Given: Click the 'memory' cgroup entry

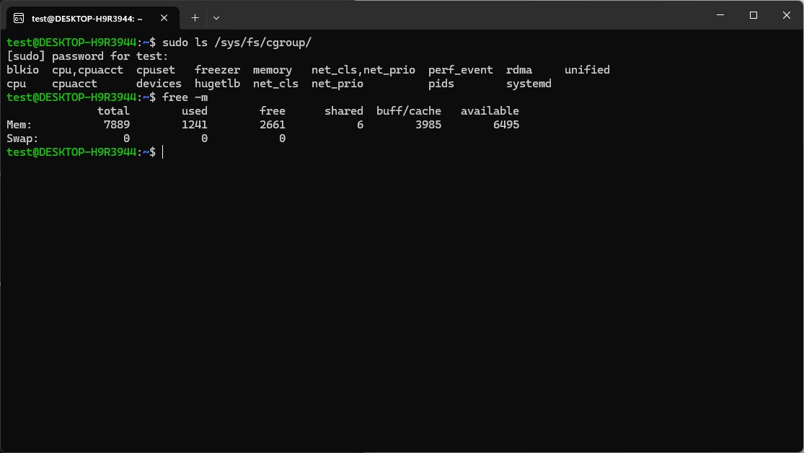Looking at the screenshot, I should tap(273, 70).
